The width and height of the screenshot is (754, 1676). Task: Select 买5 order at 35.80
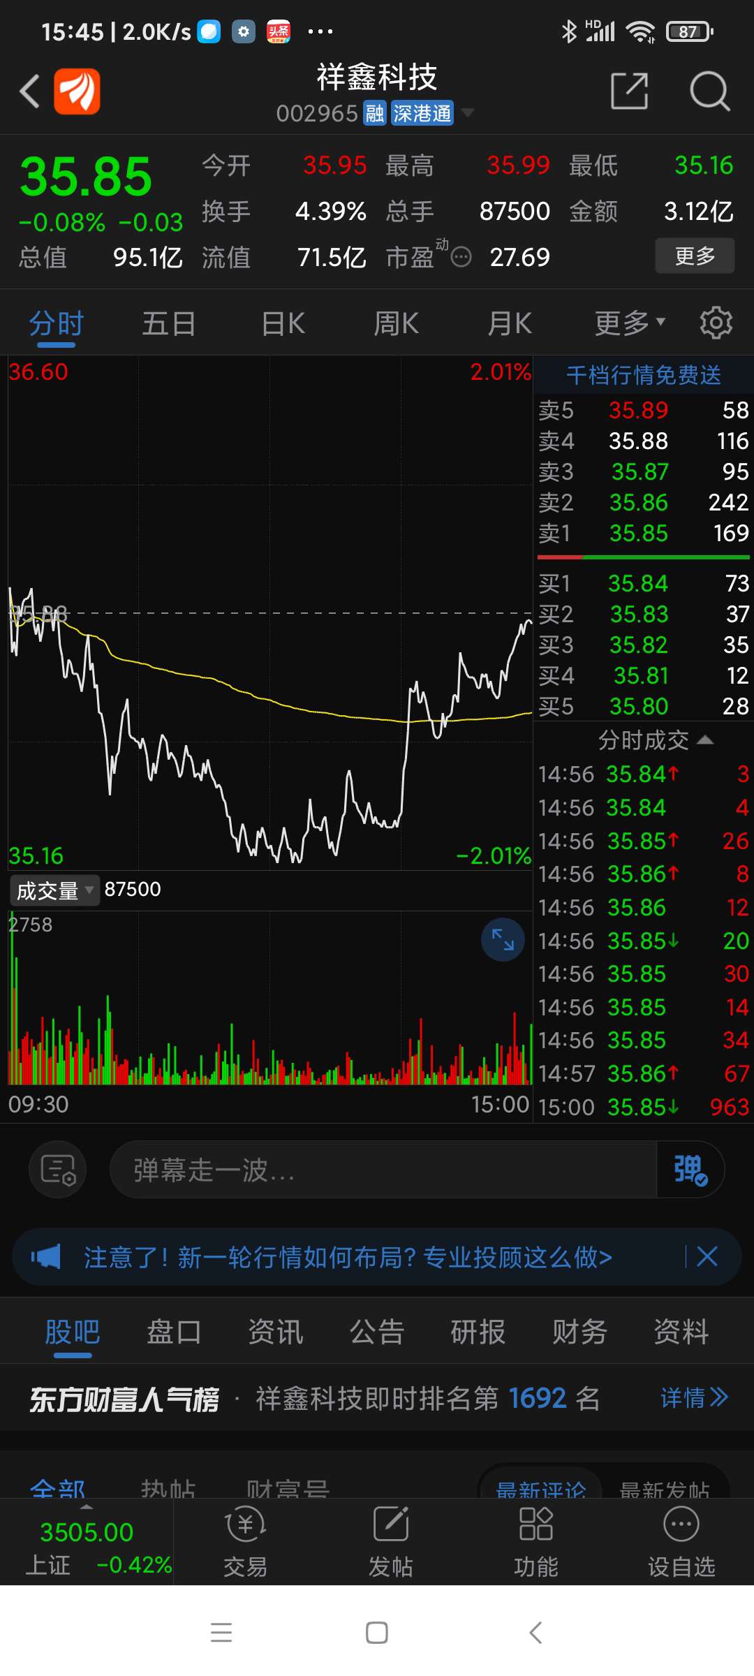[643, 706]
